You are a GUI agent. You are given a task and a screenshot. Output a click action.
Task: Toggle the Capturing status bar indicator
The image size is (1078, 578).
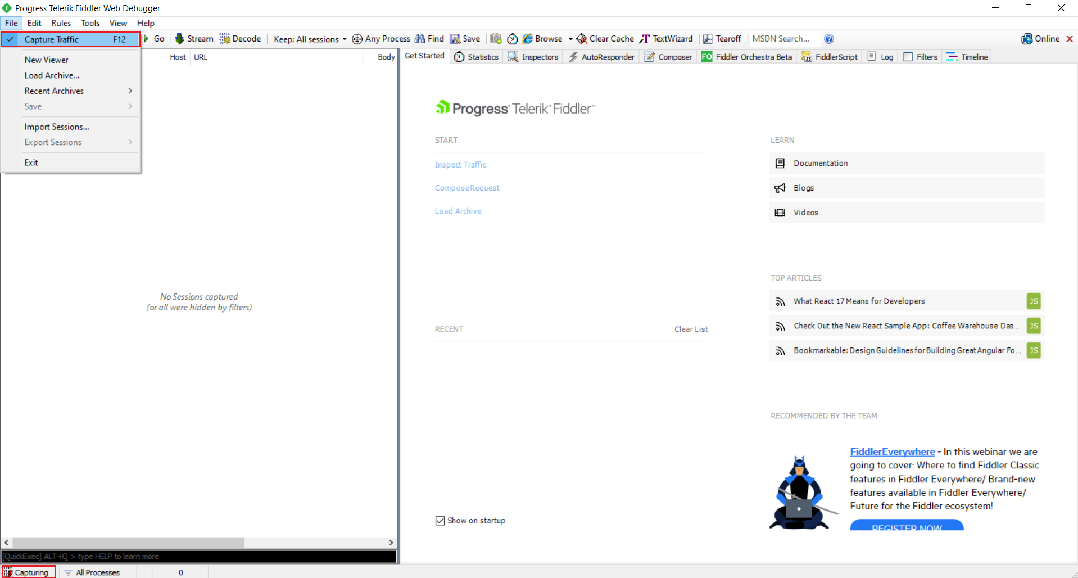[x=28, y=572]
